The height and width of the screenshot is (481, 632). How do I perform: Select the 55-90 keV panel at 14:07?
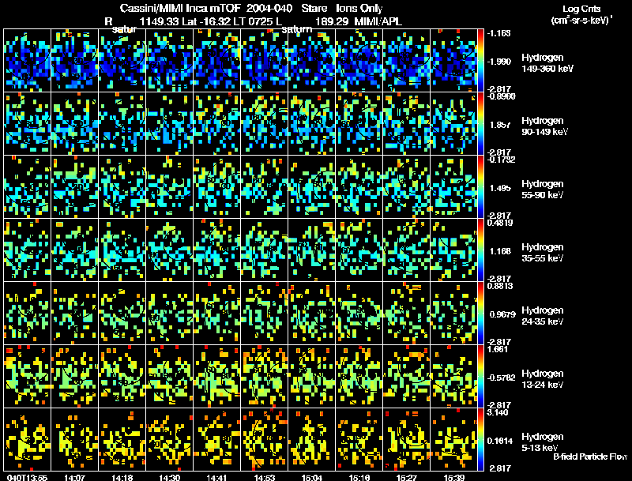click(74, 187)
